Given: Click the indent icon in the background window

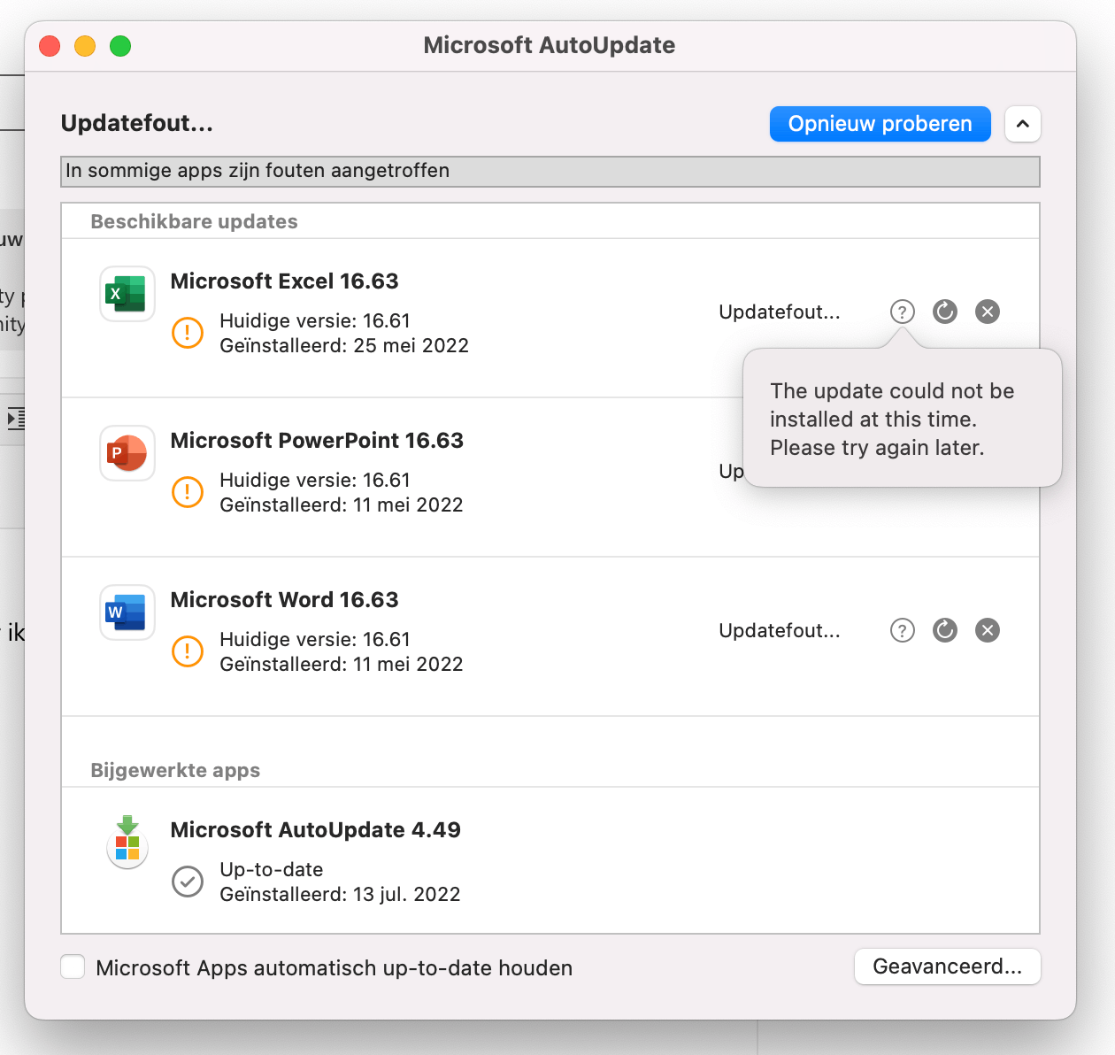Looking at the screenshot, I should [x=16, y=418].
